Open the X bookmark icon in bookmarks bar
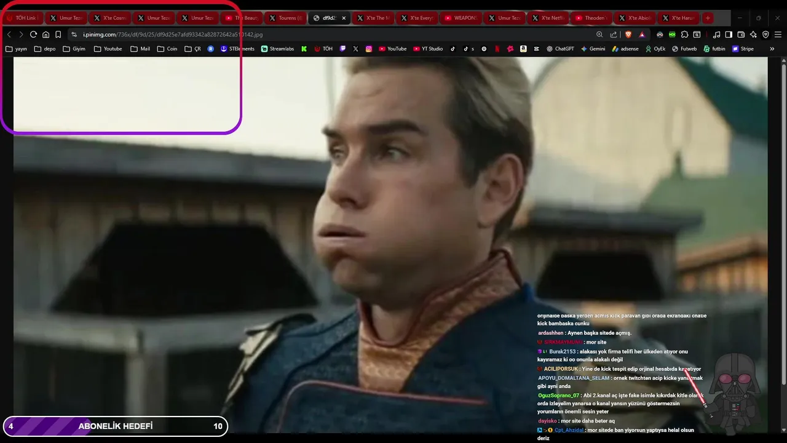Viewport: 787px width, 443px height. [355, 49]
